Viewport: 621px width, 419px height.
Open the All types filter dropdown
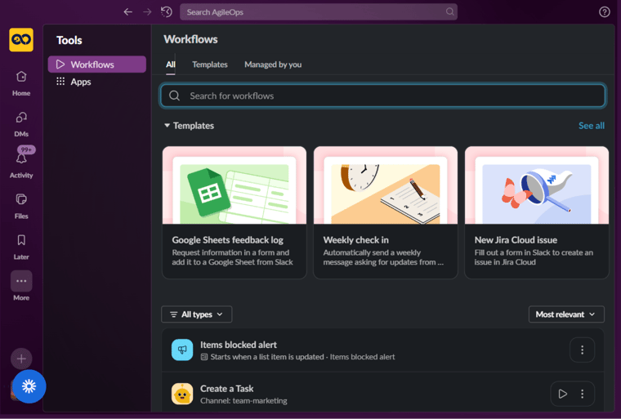point(196,314)
